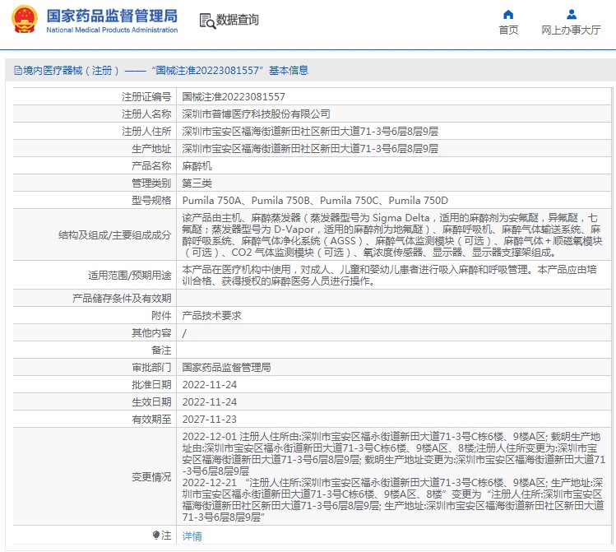Go to 首页 text label
The height and width of the screenshot is (552, 616).
tap(508, 30)
